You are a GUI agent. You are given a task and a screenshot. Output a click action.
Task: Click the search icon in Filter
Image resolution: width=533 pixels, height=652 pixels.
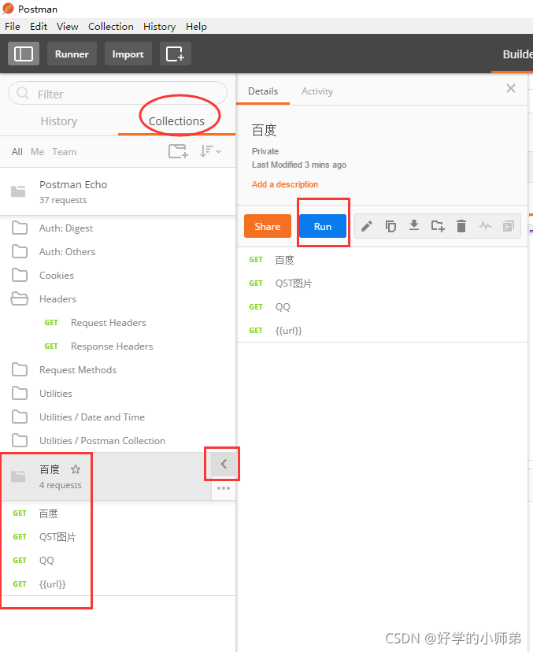coord(23,93)
